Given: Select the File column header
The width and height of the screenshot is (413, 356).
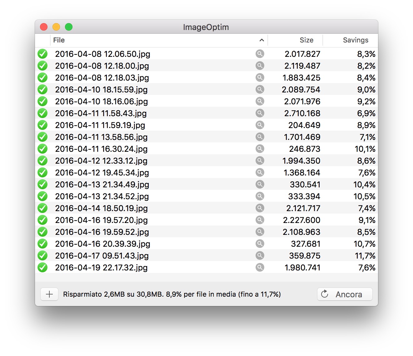Looking at the screenshot, I should (59, 40).
